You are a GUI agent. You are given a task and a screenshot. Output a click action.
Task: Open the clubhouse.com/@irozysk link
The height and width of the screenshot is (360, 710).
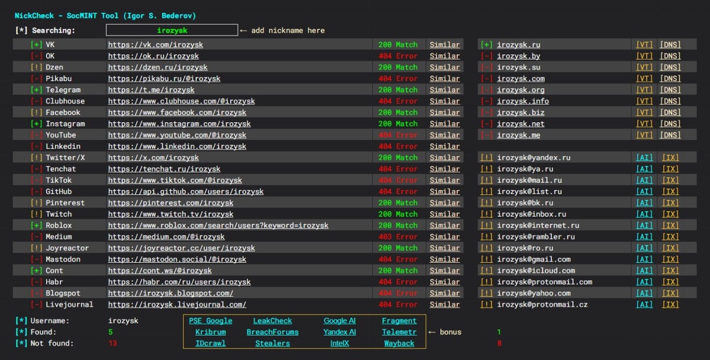tap(182, 101)
